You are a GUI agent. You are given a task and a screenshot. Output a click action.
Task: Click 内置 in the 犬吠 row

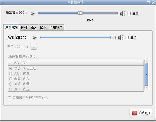tap(26, 74)
